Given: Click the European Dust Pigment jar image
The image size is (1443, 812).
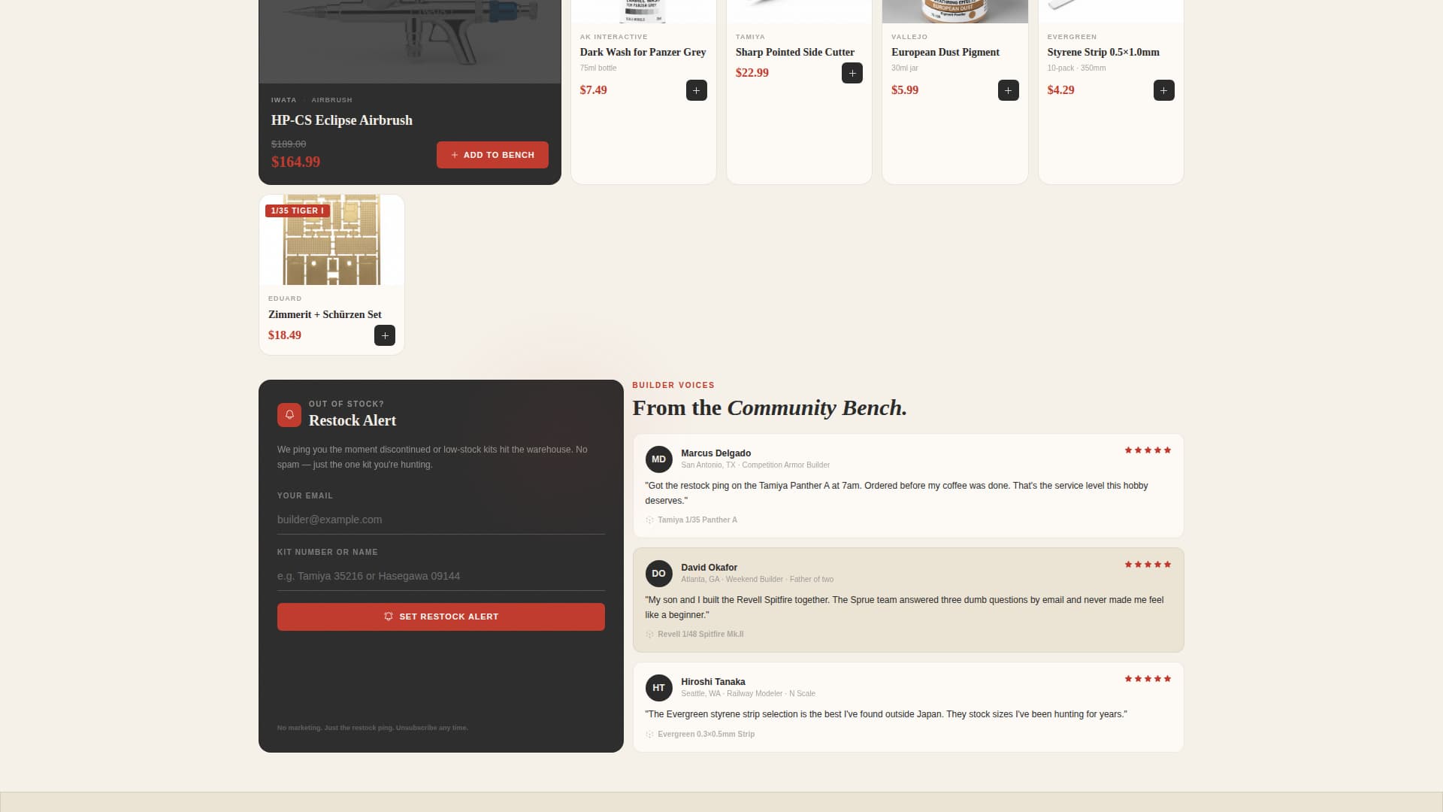Looking at the screenshot, I should [954, 11].
